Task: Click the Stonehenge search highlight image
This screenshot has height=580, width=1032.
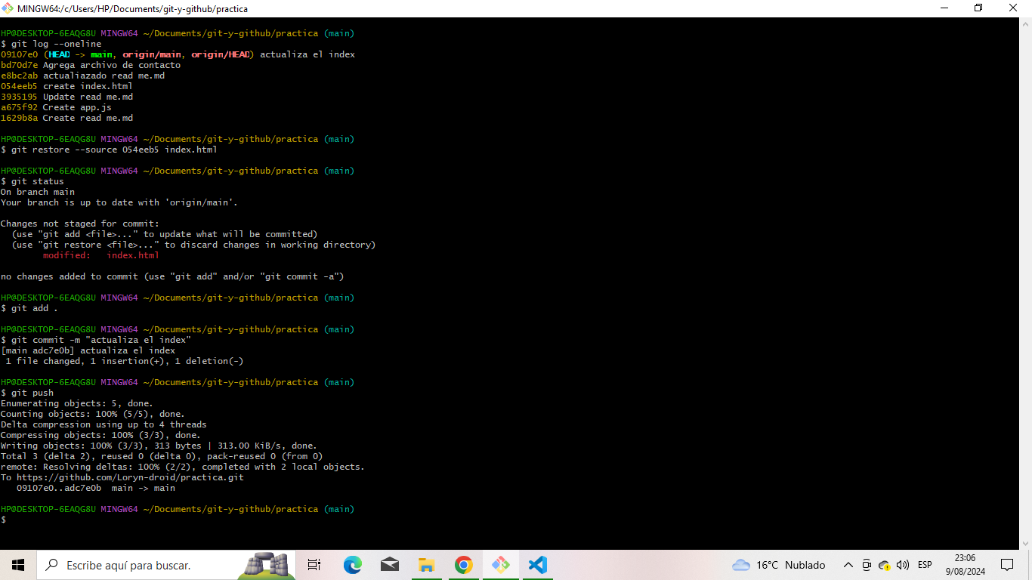Action: click(x=267, y=566)
